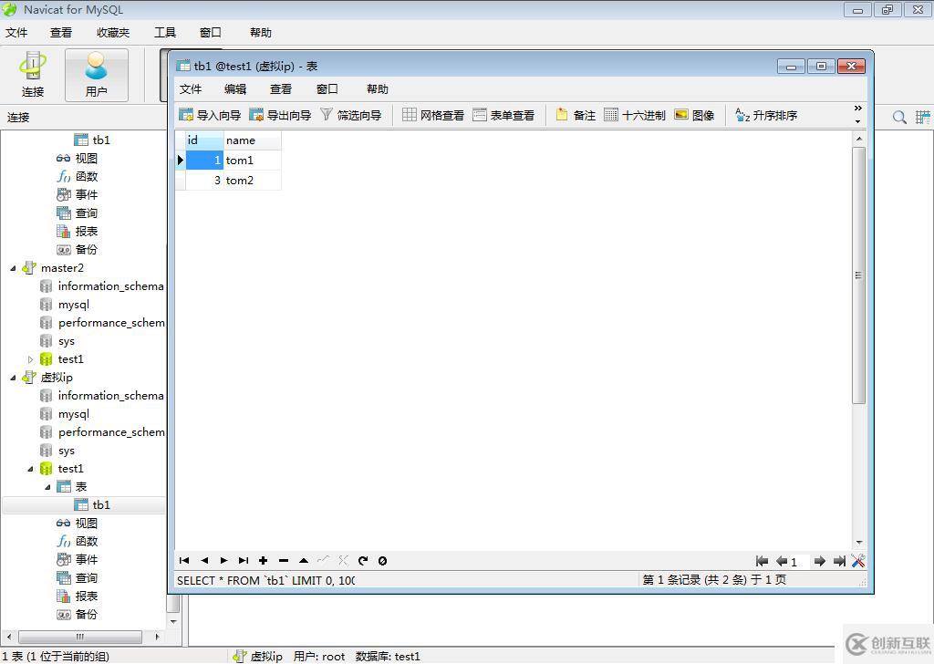Click the 连接 connection toolbar icon

pos(33,75)
